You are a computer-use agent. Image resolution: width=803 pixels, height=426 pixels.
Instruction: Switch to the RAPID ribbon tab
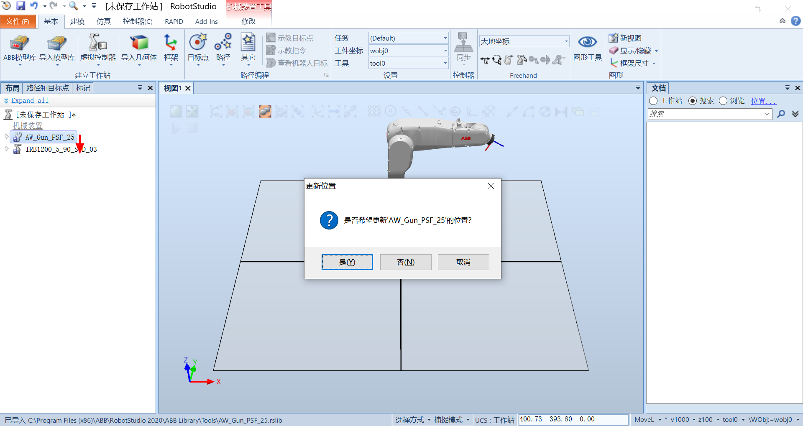(x=174, y=21)
